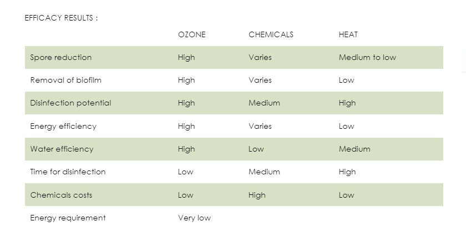Select the OZONE column header
The height and width of the screenshot is (246, 466).
pyautogui.click(x=192, y=34)
